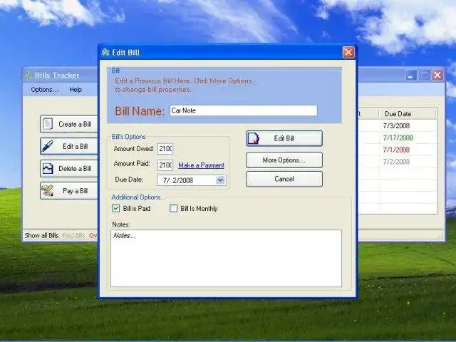The height and width of the screenshot is (342, 456).
Task: Click the Edit Bill title bar app icon
Action: point(105,52)
